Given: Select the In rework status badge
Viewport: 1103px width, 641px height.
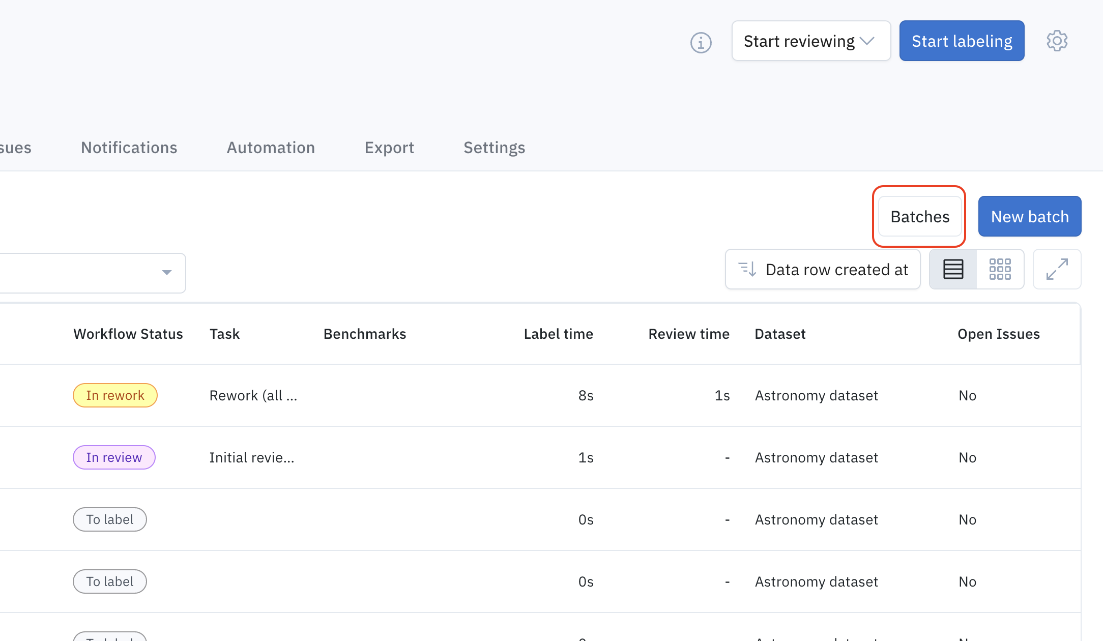Looking at the screenshot, I should [x=115, y=395].
